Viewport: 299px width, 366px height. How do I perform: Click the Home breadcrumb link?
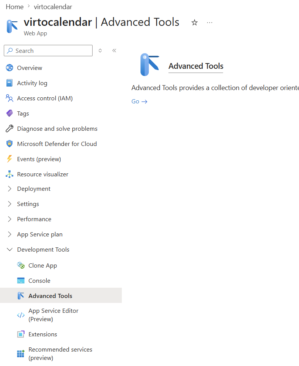tap(15, 7)
